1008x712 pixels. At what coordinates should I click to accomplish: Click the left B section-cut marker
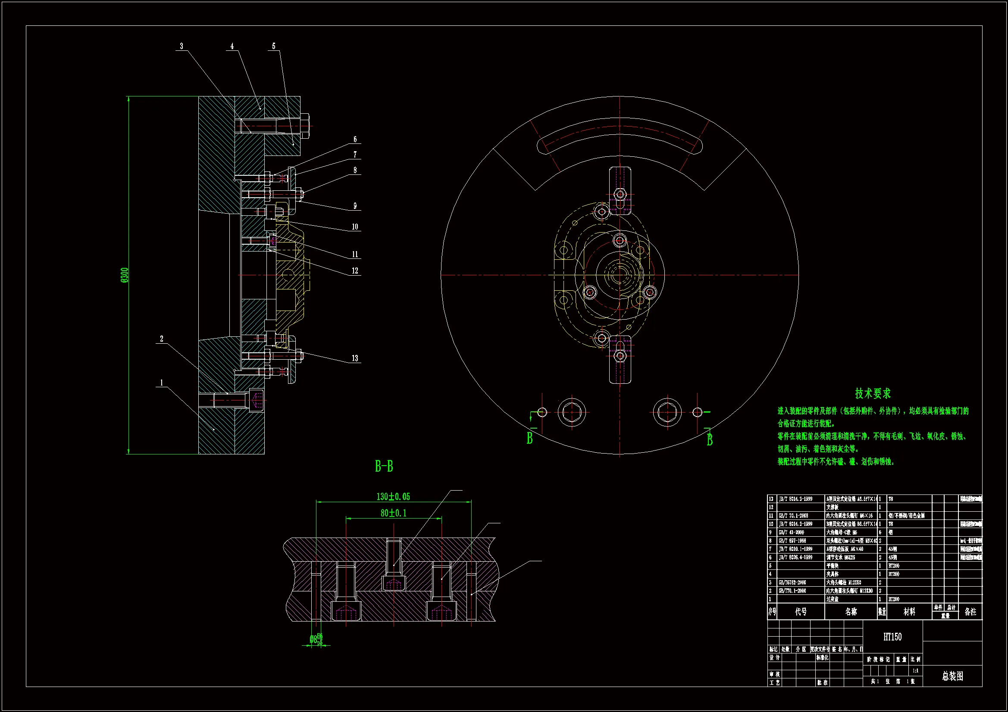tap(529, 438)
